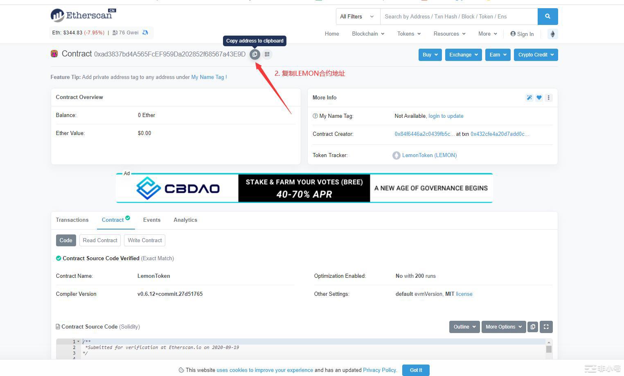
Task: Open the All Filters dropdown
Action: click(x=357, y=17)
